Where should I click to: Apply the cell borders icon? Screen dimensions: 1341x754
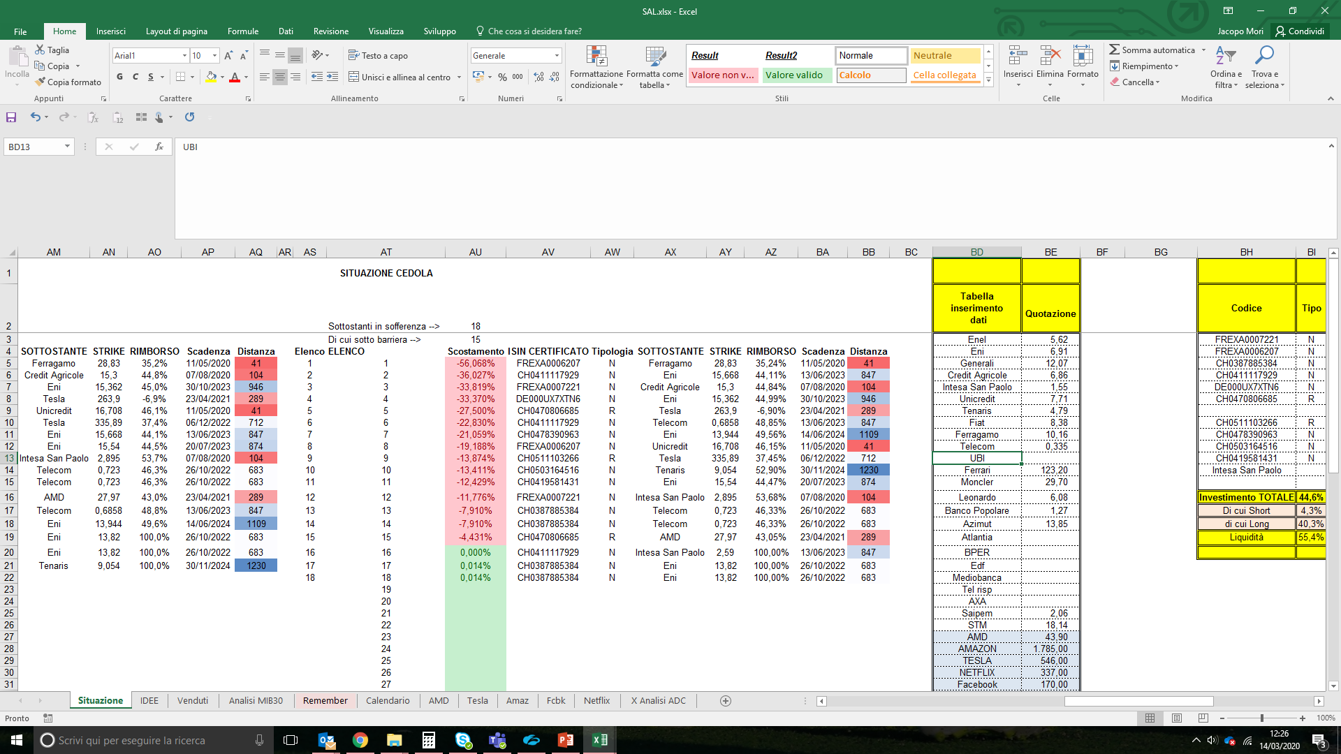click(180, 77)
